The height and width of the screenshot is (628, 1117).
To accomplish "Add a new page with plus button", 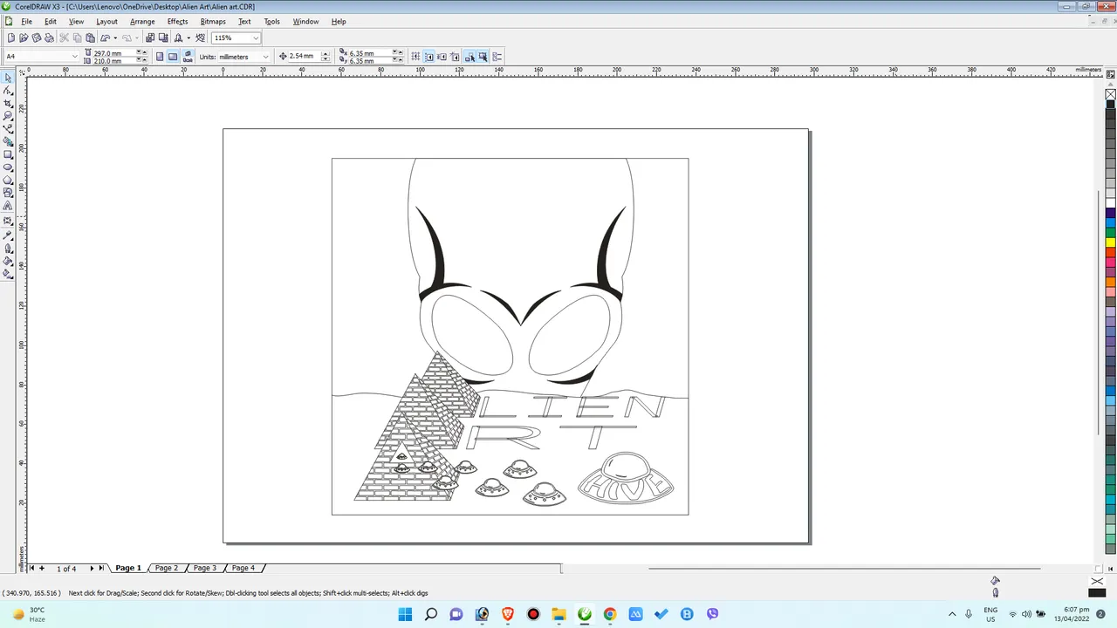I will tap(41, 568).
